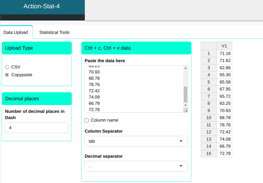Switch to the Statistical Tools tab
Image resolution: width=263 pixels, height=183 pixels.
pos(54,32)
